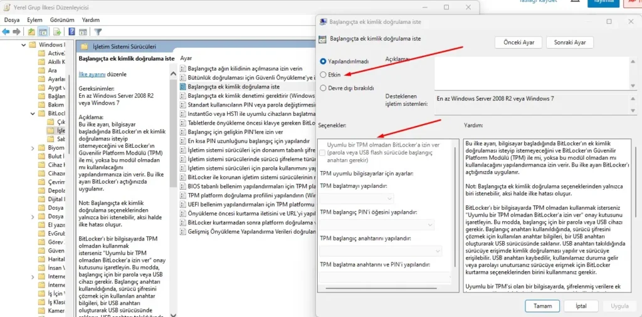Open the TPM başlatmayı yapılandırın dropdown
The image size is (642, 317).
coord(357,199)
